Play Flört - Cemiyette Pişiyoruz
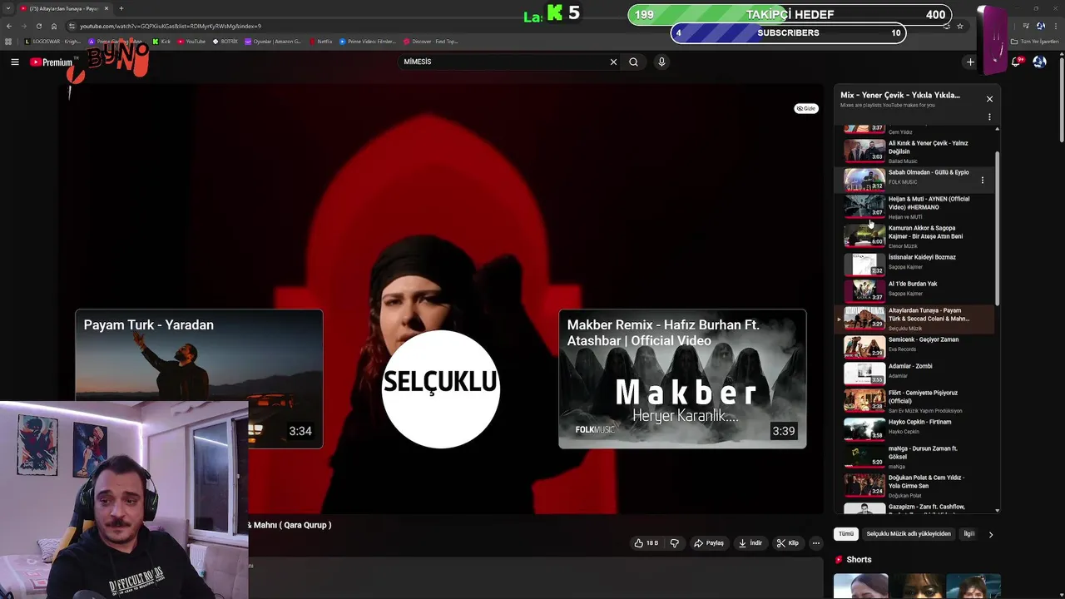 click(914, 401)
